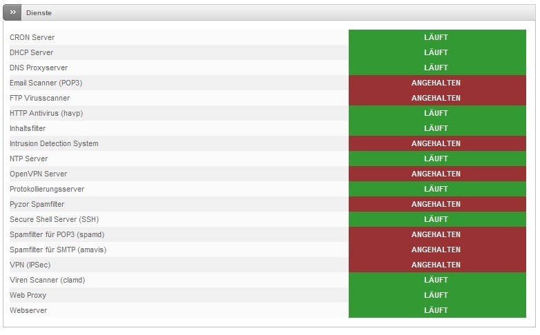Click ANGEHALTEN status for Pyzor Spamfilter

tap(436, 204)
